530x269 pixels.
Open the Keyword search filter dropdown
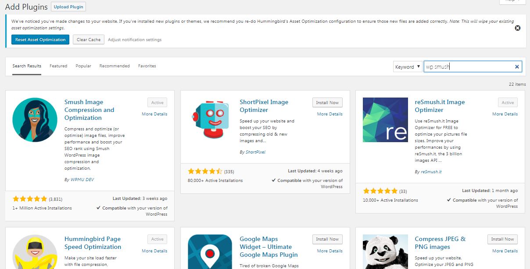pos(407,66)
